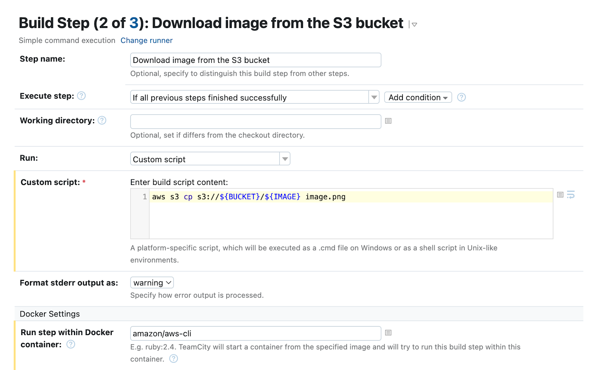Click the Change runner link
The height and width of the screenshot is (370, 607).
click(x=146, y=41)
